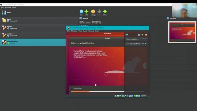Open View menu in the VM window
Viewport: 197px width, 111px height.
[x=80, y=31]
